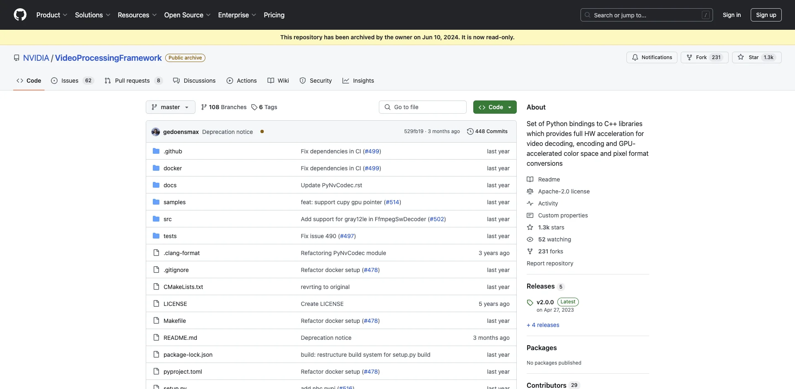795x389 pixels.
Task: Open the NVIDIA organization link
Action: click(x=36, y=58)
